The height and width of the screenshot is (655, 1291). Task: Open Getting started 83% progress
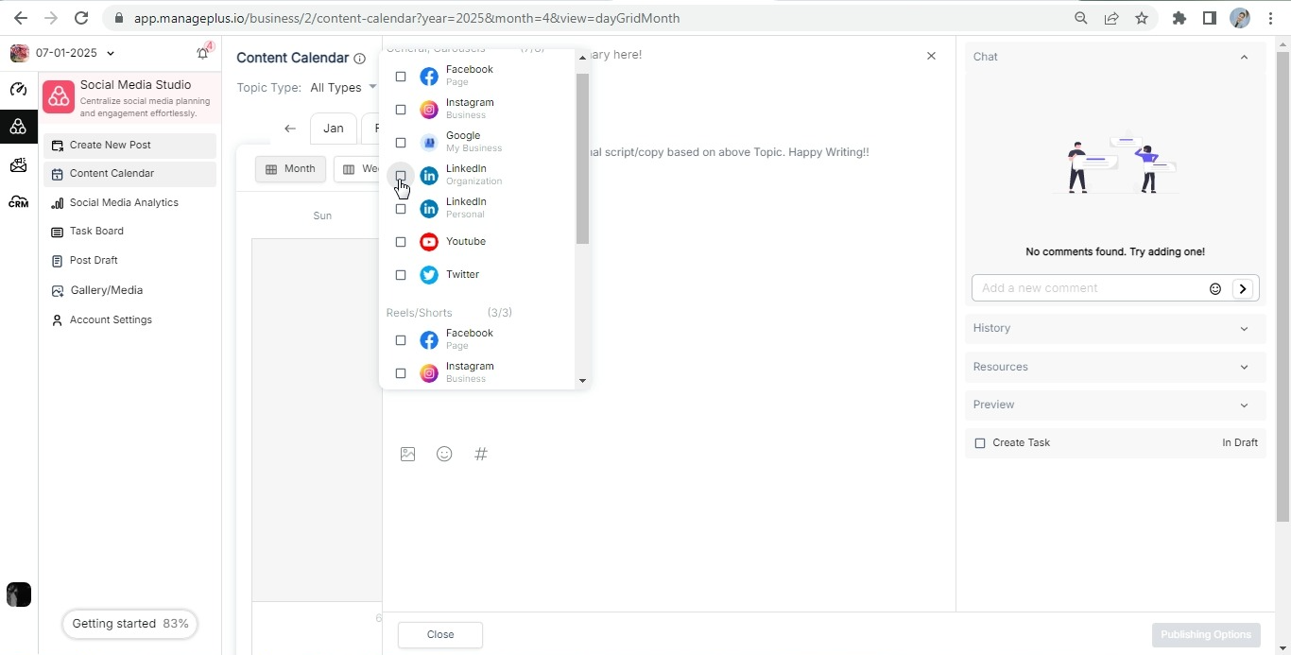coord(130,624)
